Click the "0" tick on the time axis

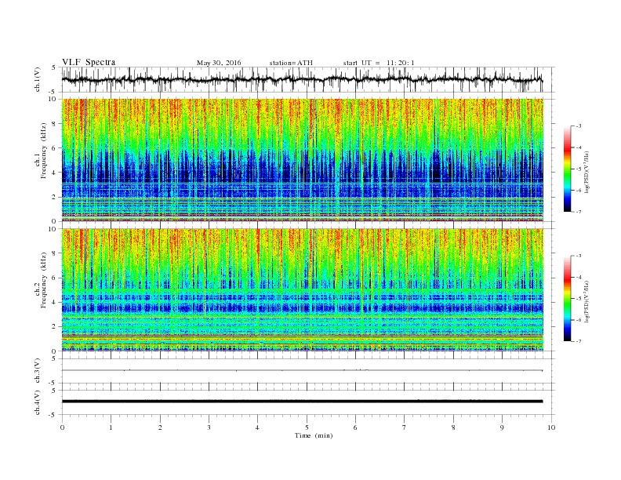click(x=62, y=427)
